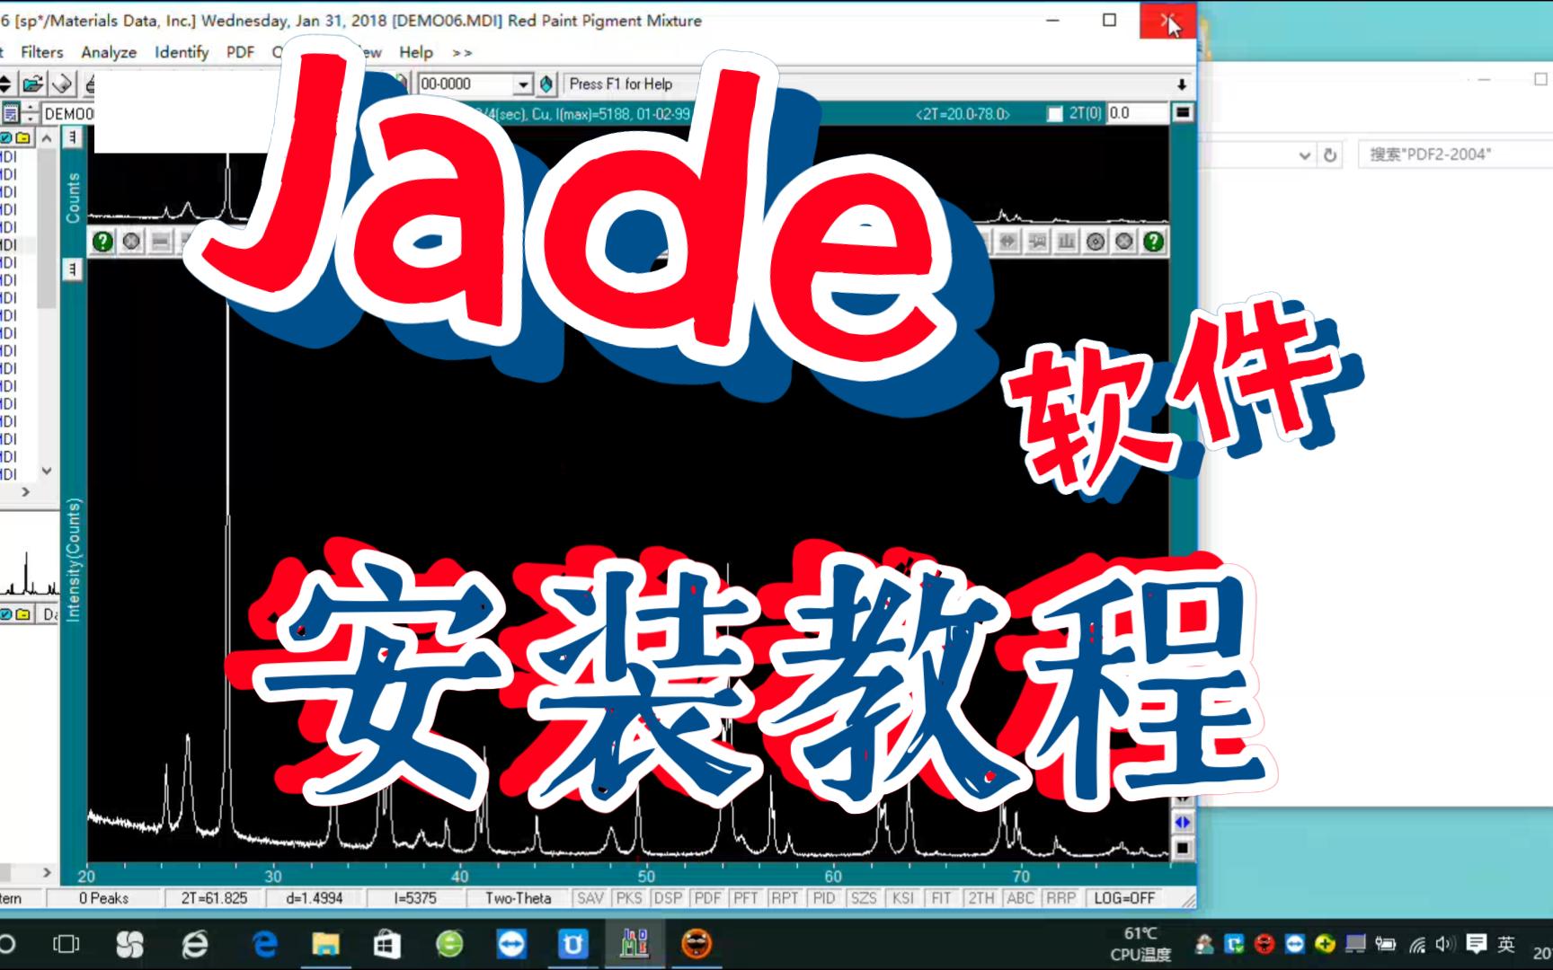Click the up/down arrows icon on main toolbar
The height and width of the screenshot is (970, 1553).
pos(5,84)
